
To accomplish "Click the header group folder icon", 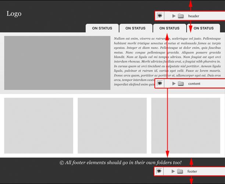I will [x=181, y=16].
